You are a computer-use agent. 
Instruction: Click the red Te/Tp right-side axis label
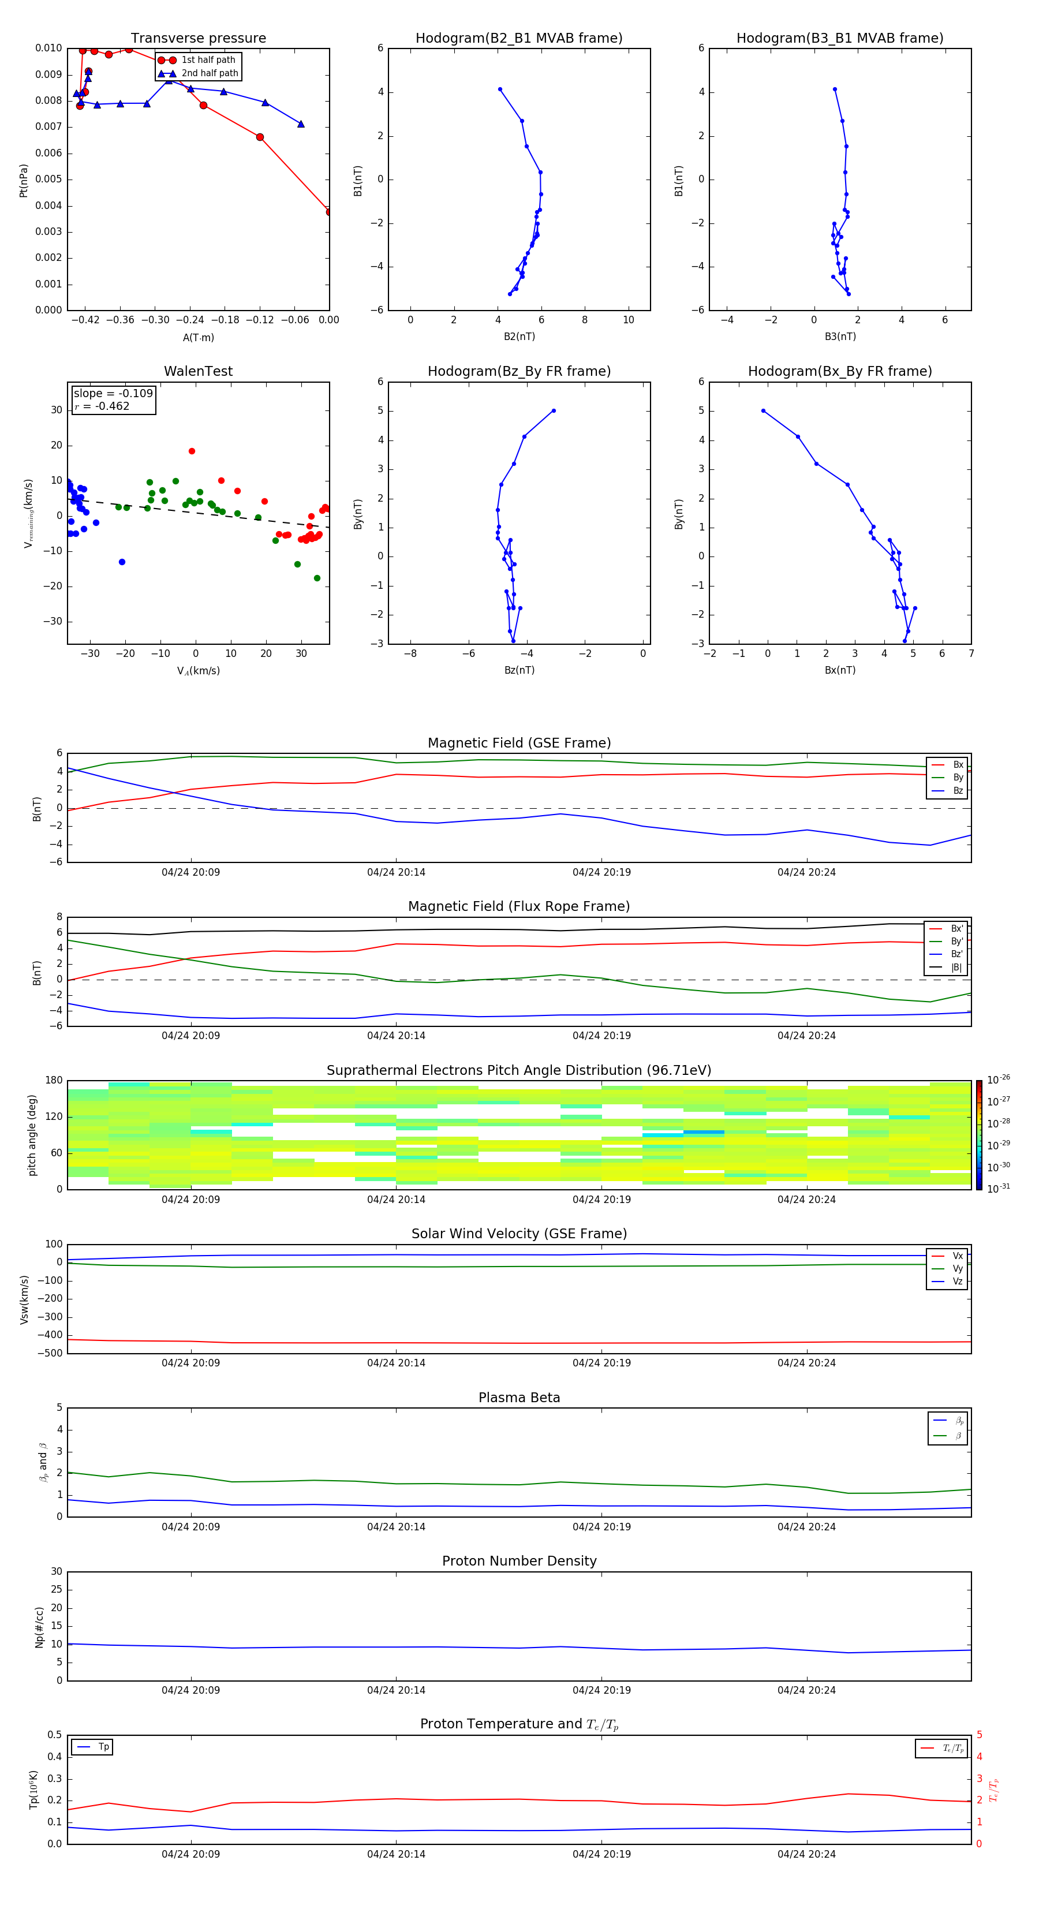[994, 1790]
